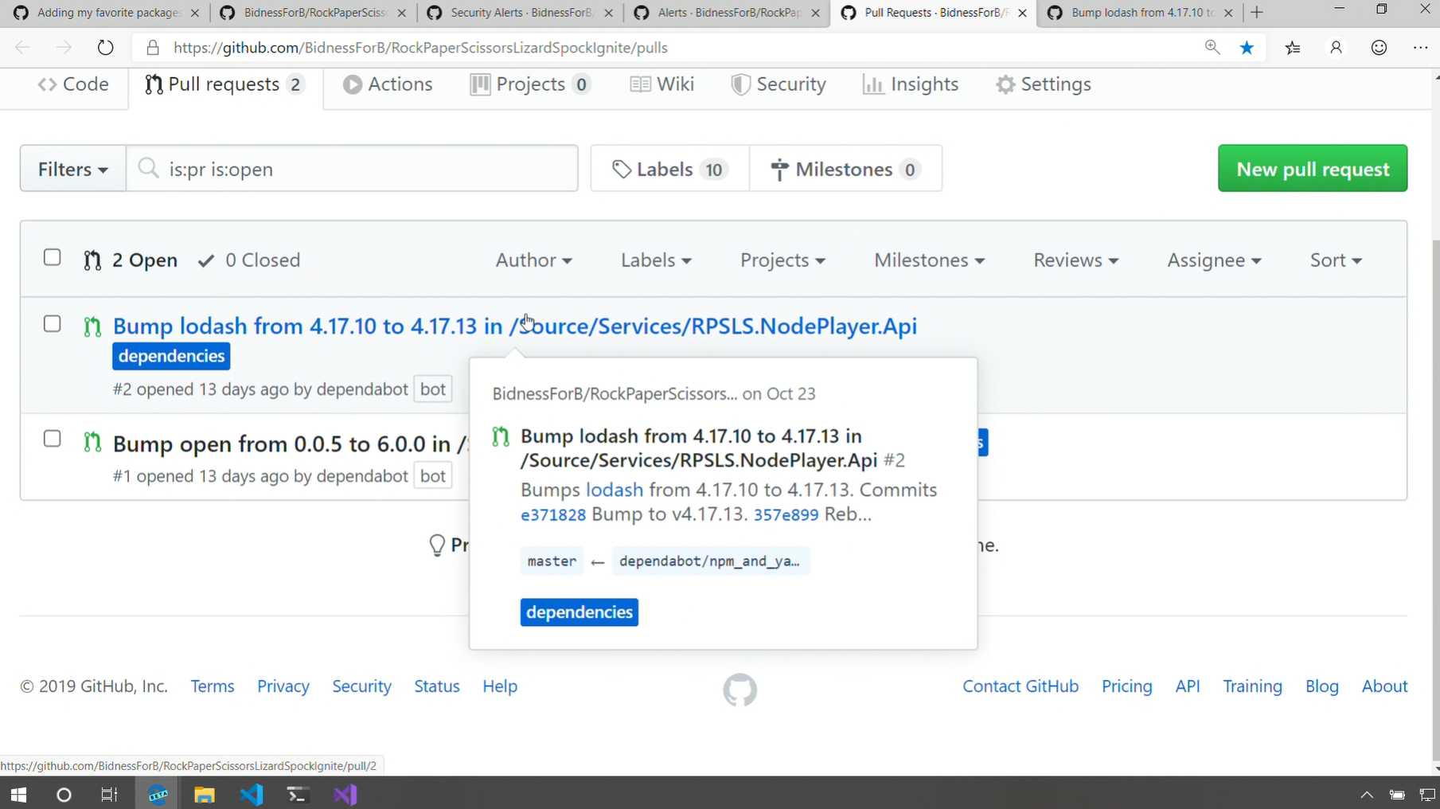Click the favorites star icon

tap(1247, 48)
